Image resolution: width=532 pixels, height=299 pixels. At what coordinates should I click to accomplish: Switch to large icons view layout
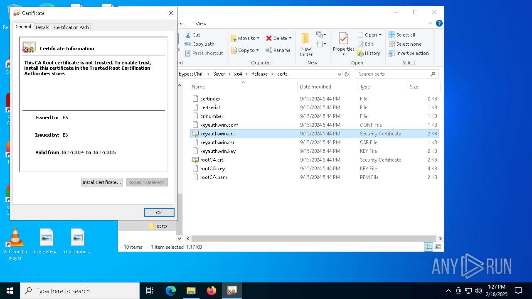437,247
